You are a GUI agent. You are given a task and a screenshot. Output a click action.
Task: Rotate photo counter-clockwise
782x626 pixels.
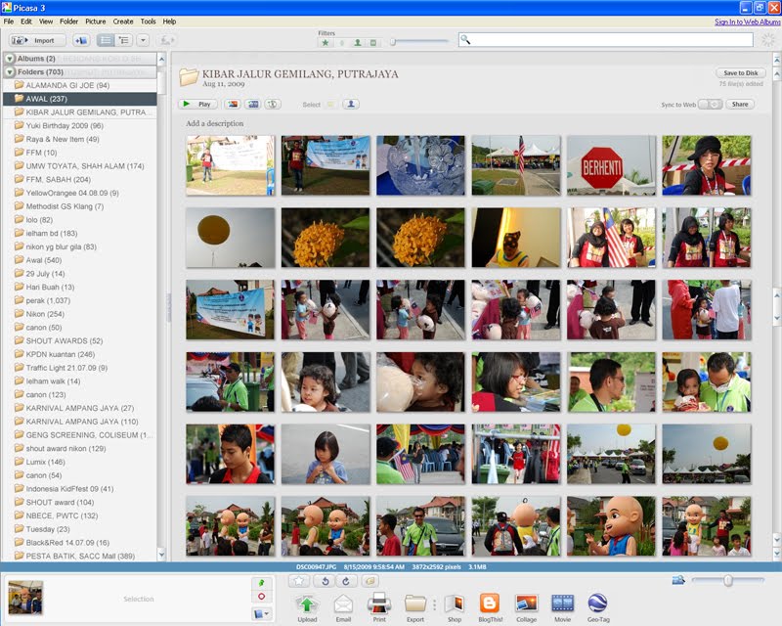[325, 581]
